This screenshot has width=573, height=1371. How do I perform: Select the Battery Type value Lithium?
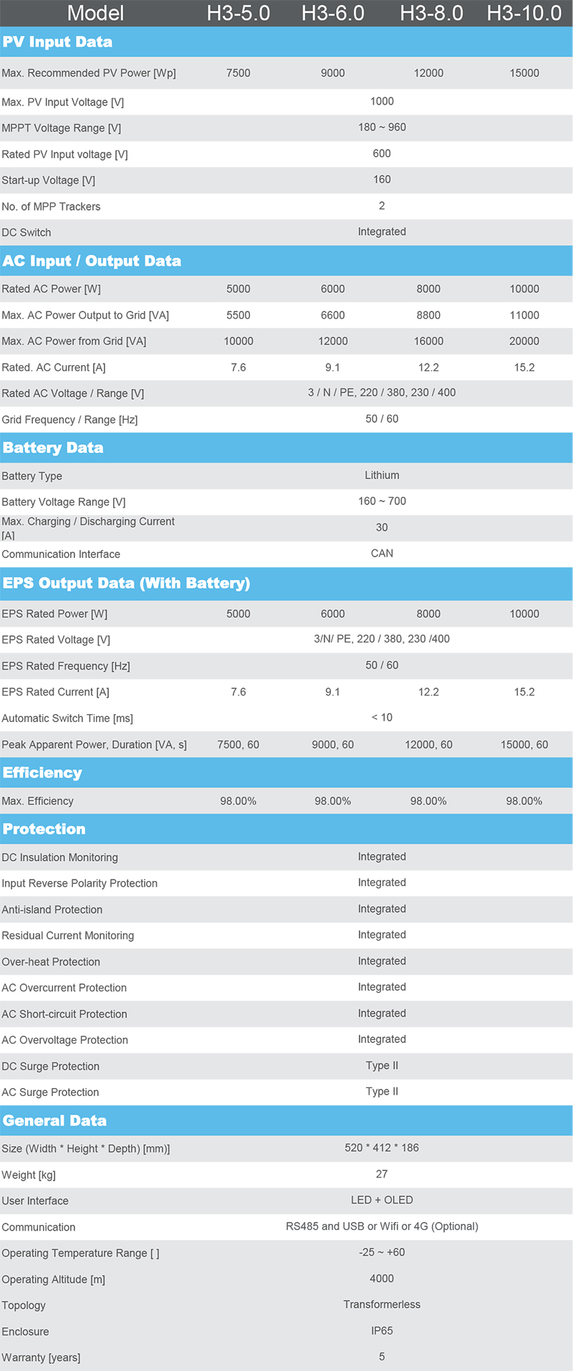coord(382,476)
